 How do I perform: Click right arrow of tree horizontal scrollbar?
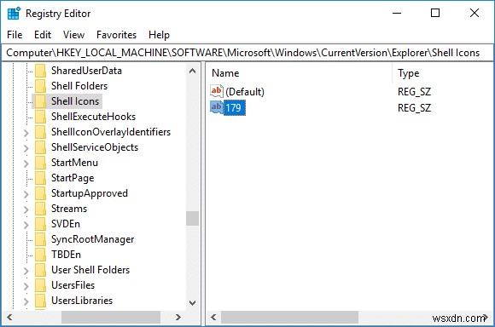click(x=178, y=317)
